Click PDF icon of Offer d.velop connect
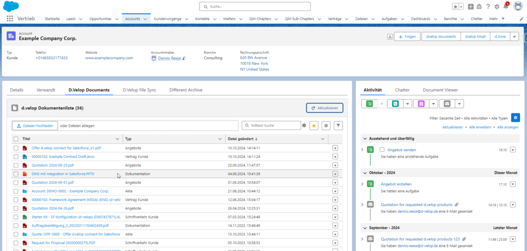 click(x=24, y=148)
